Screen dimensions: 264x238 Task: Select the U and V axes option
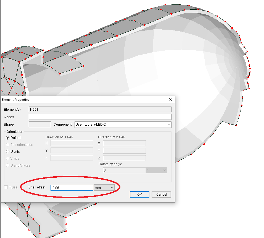click(x=7, y=165)
